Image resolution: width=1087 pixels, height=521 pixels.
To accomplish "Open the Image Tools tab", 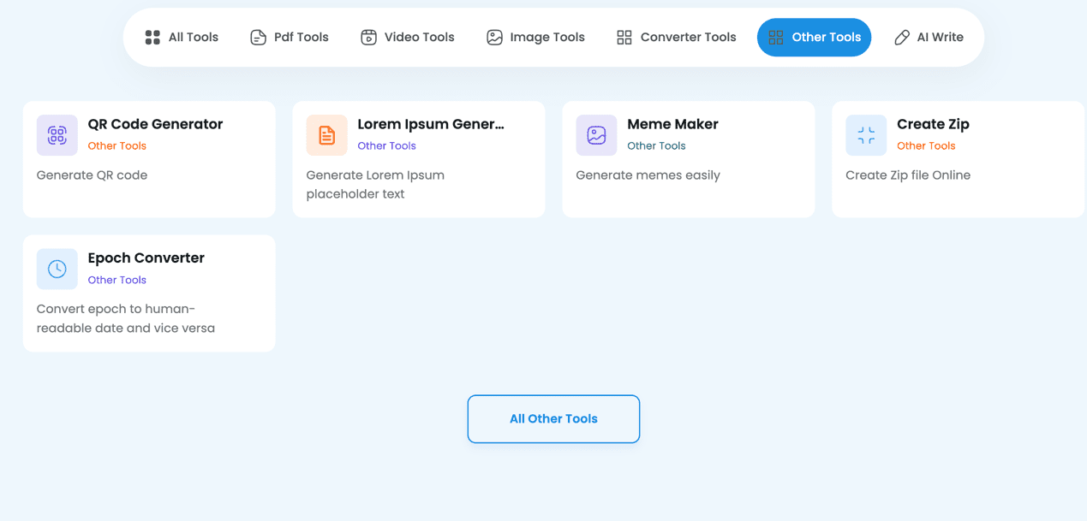I will pos(535,37).
